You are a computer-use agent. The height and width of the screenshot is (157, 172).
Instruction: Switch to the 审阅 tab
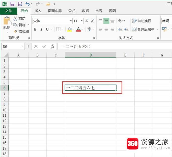click(x=99, y=11)
